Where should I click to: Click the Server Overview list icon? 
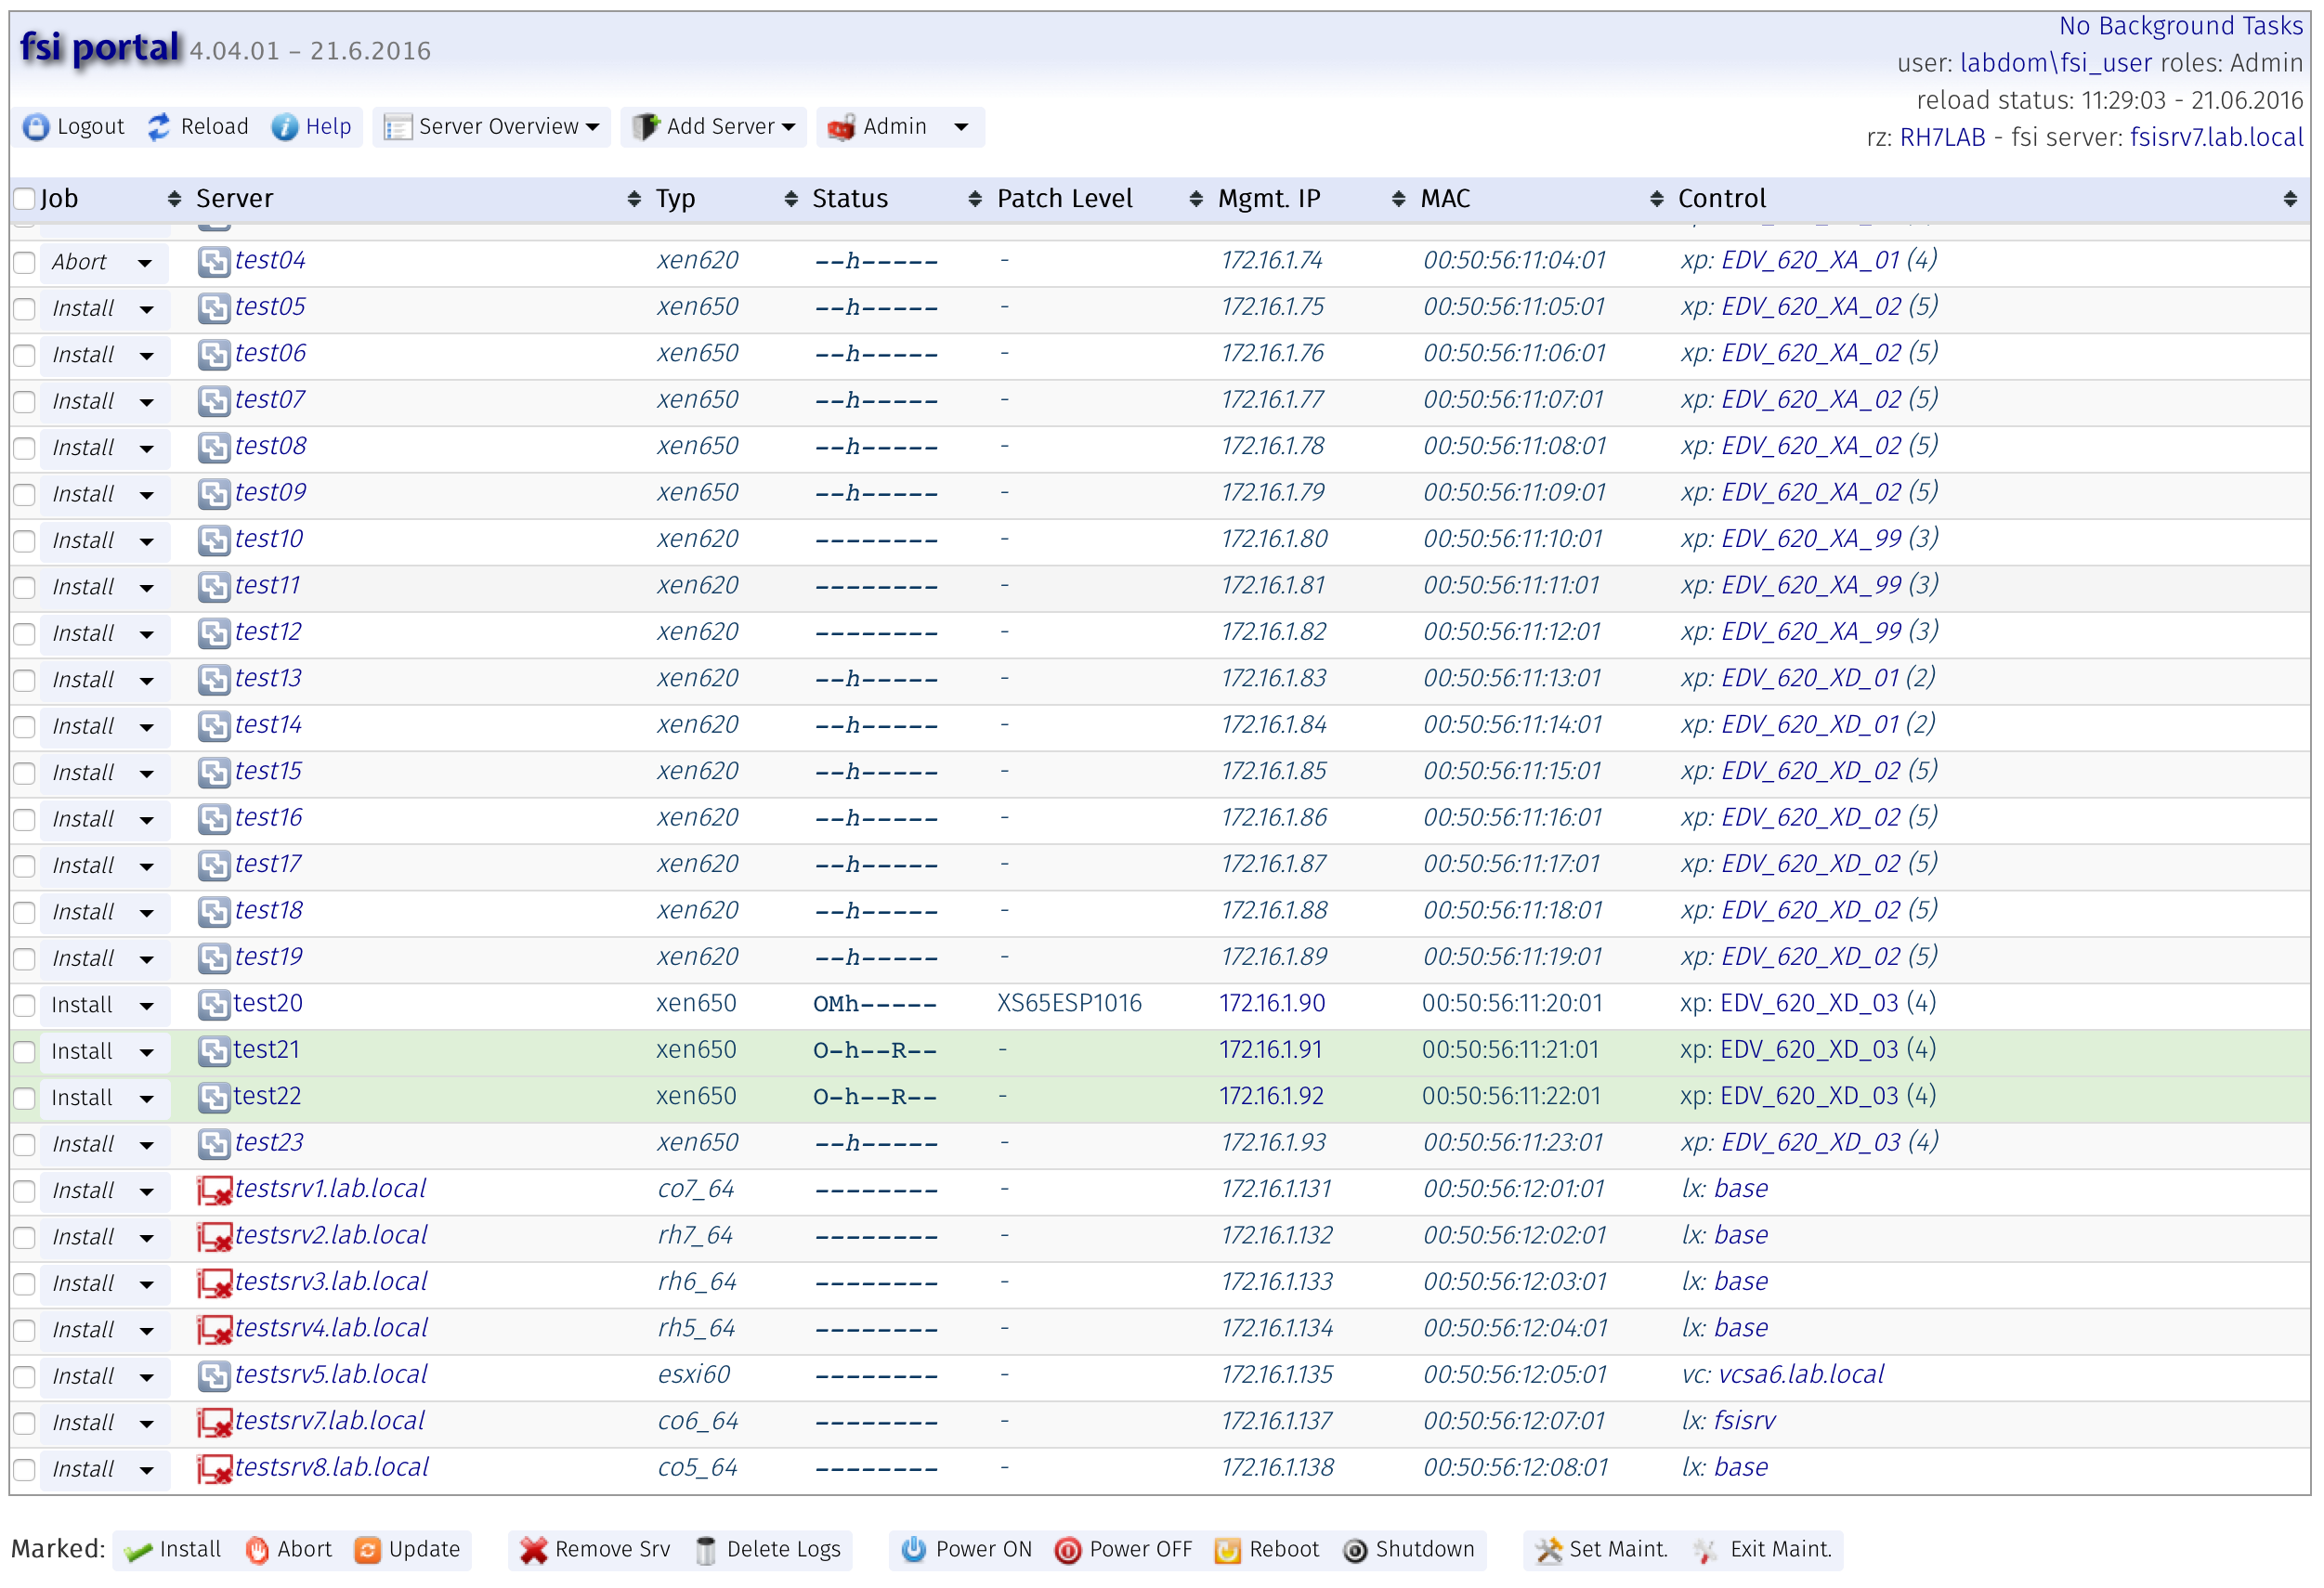point(398,127)
